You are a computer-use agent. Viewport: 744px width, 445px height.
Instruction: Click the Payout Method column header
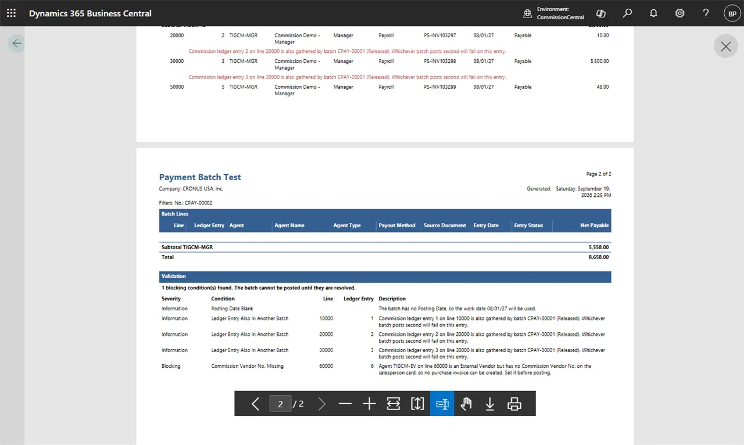pyautogui.click(x=397, y=225)
